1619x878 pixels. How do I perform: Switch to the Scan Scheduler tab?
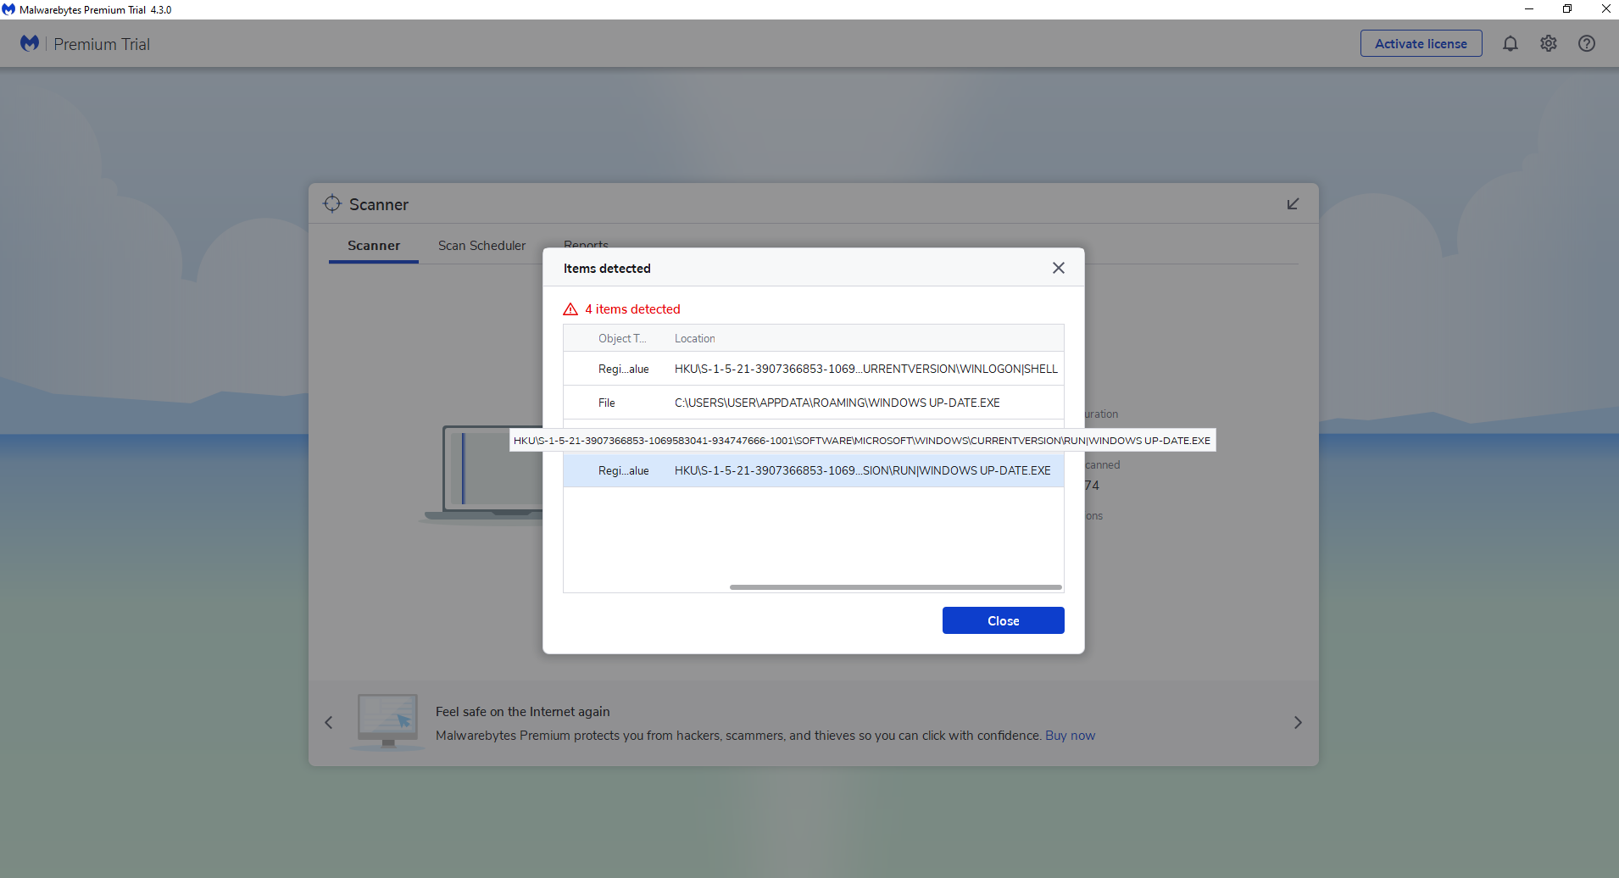481,246
